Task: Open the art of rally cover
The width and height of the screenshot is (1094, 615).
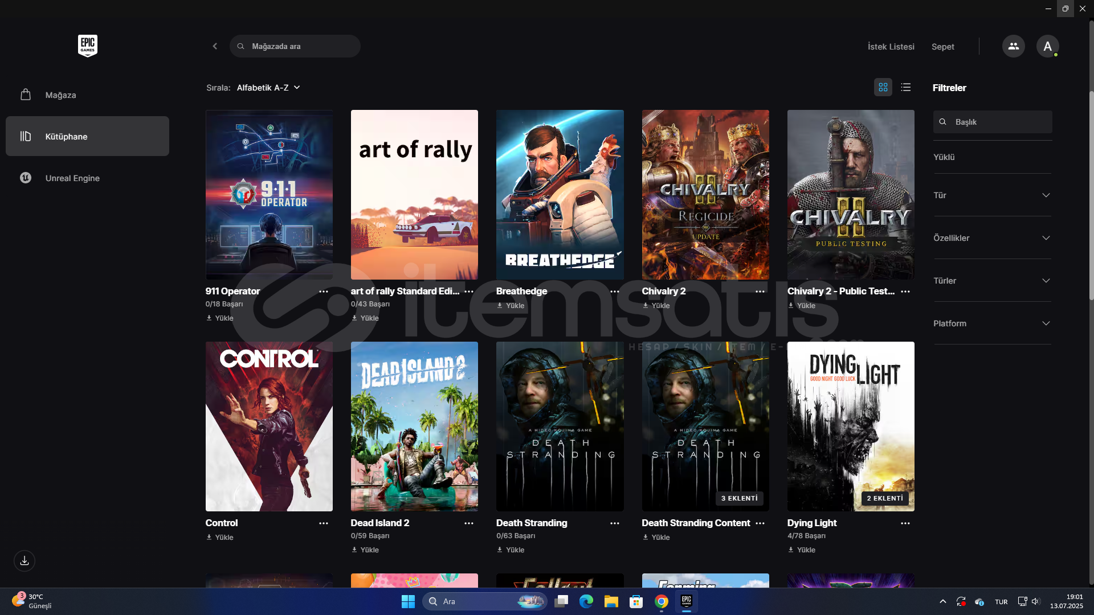Action: click(x=414, y=195)
